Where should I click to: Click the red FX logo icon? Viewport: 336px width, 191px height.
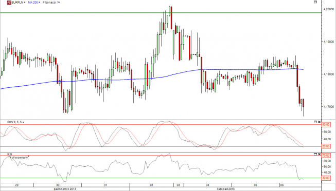(9, 3)
